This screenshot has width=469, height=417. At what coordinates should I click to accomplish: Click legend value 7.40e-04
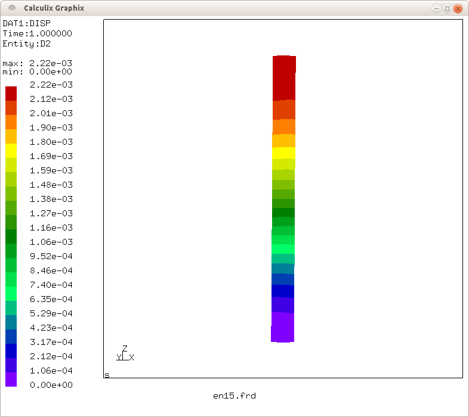[51, 285]
